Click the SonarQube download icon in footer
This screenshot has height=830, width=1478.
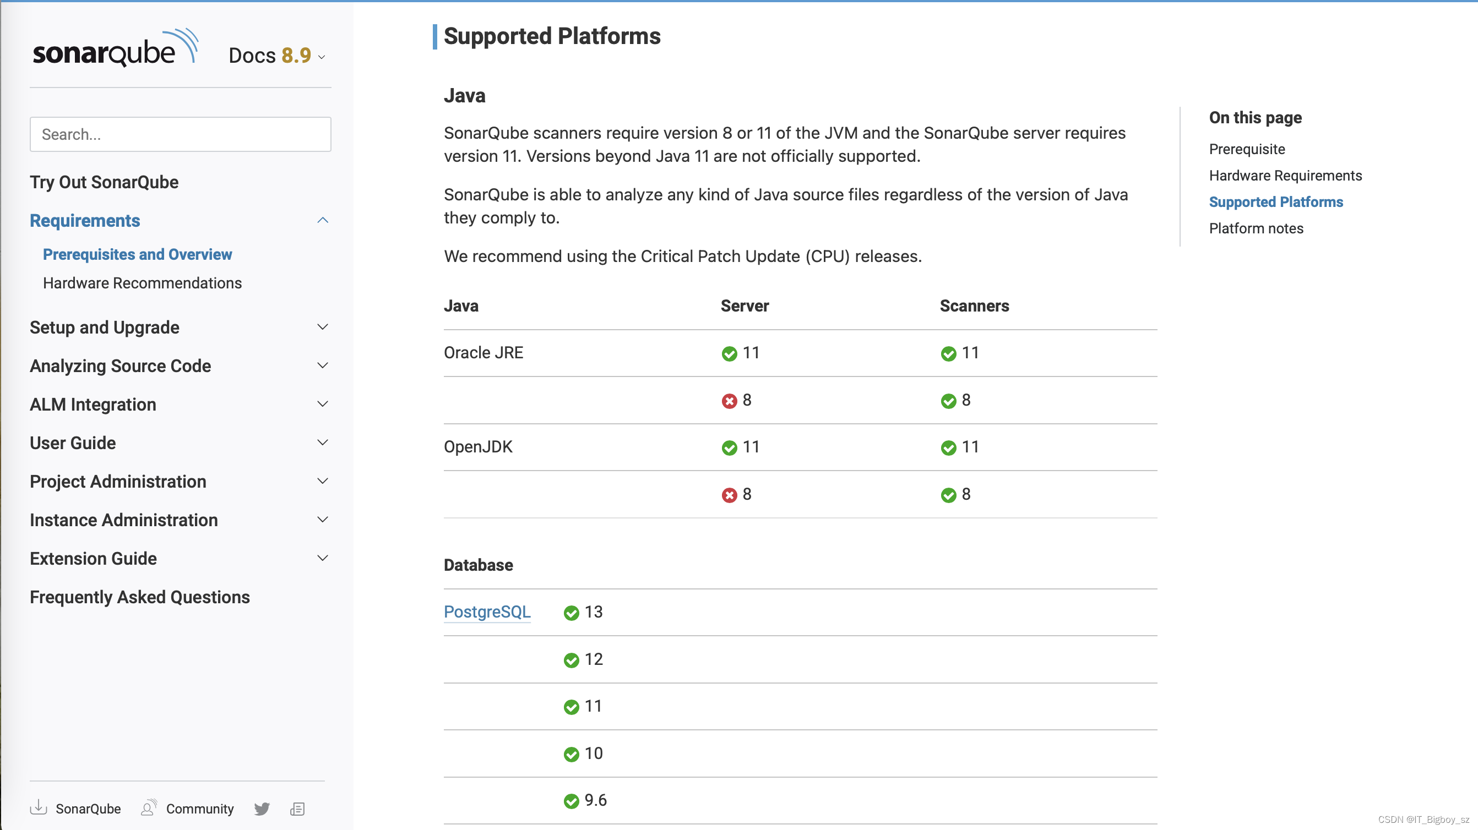tap(39, 807)
